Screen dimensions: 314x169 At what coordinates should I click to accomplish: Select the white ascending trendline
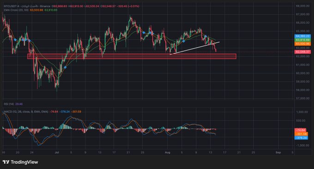[x=195, y=48]
